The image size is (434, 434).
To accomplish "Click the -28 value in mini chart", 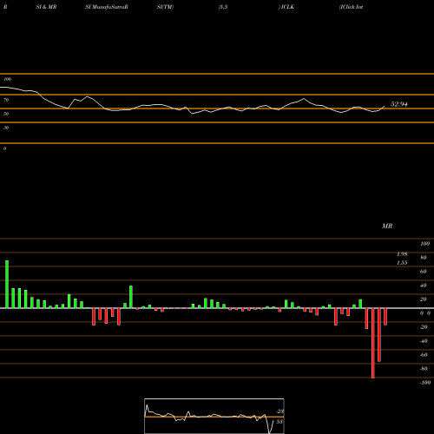I will point(279,411).
